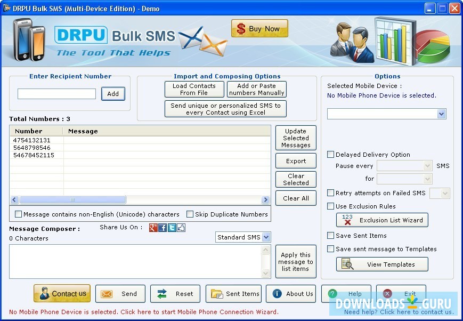Click the Send button
463x321 pixels.
120,294
